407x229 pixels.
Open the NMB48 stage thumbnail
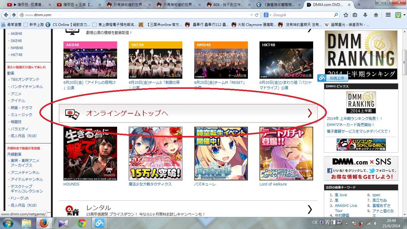tap(221, 60)
